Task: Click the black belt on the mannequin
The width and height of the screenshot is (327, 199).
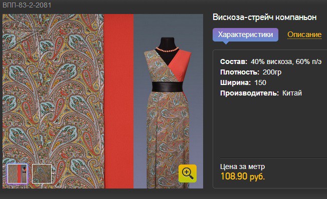Action: tap(167, 86)
